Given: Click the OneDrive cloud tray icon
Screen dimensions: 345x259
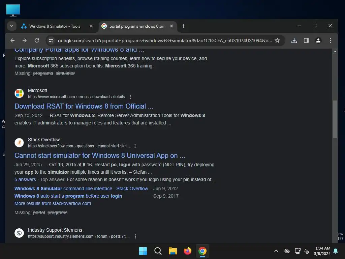Looking at the screenshot, I should tap(287, 251).
